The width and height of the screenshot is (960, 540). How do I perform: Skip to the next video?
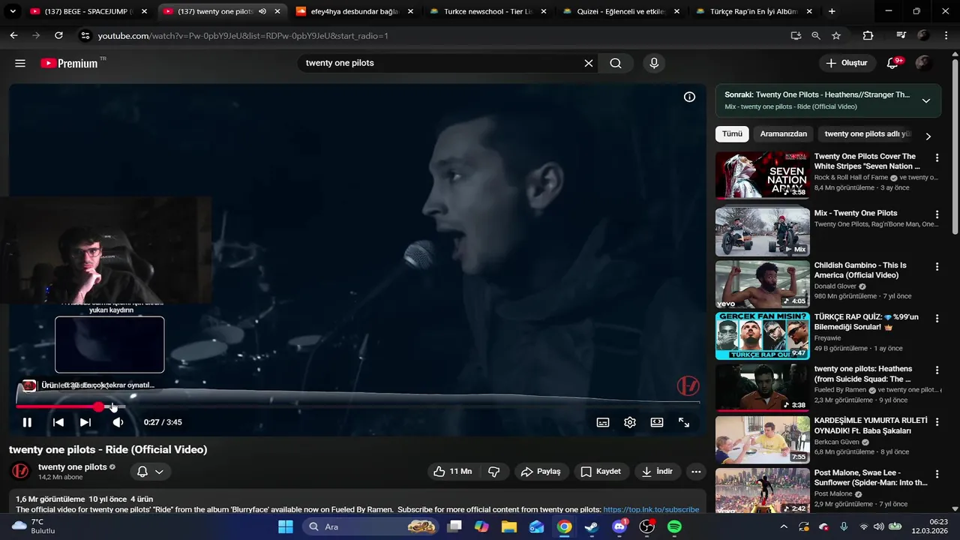point(85,422)
